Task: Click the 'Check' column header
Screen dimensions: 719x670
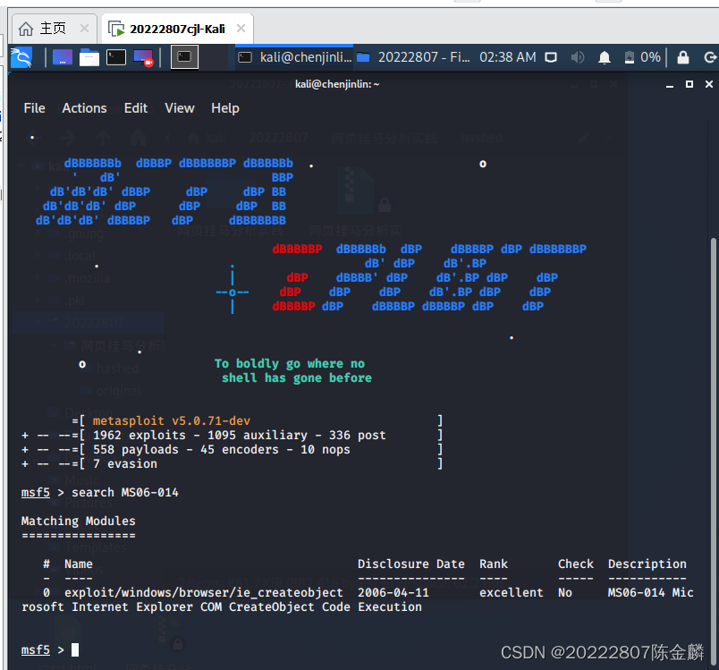Action: tap(576, 564)
